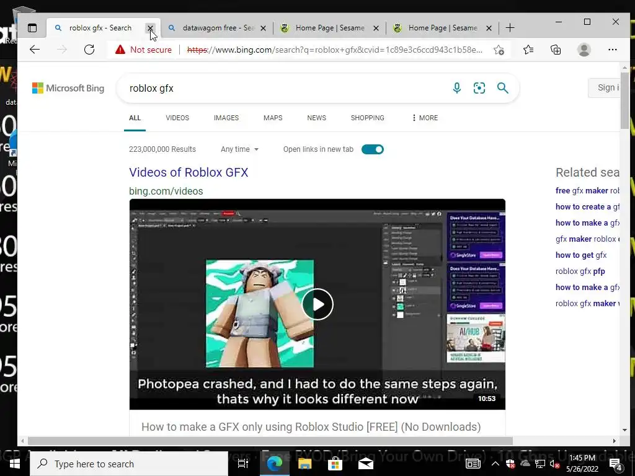635x476 pixels.
Task: Open Task View in taskbar
Action: (242, 464)
